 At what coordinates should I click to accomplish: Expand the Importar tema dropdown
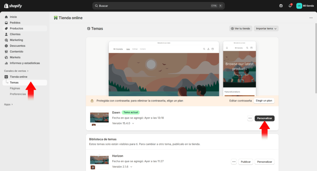(x=266, y=28)
